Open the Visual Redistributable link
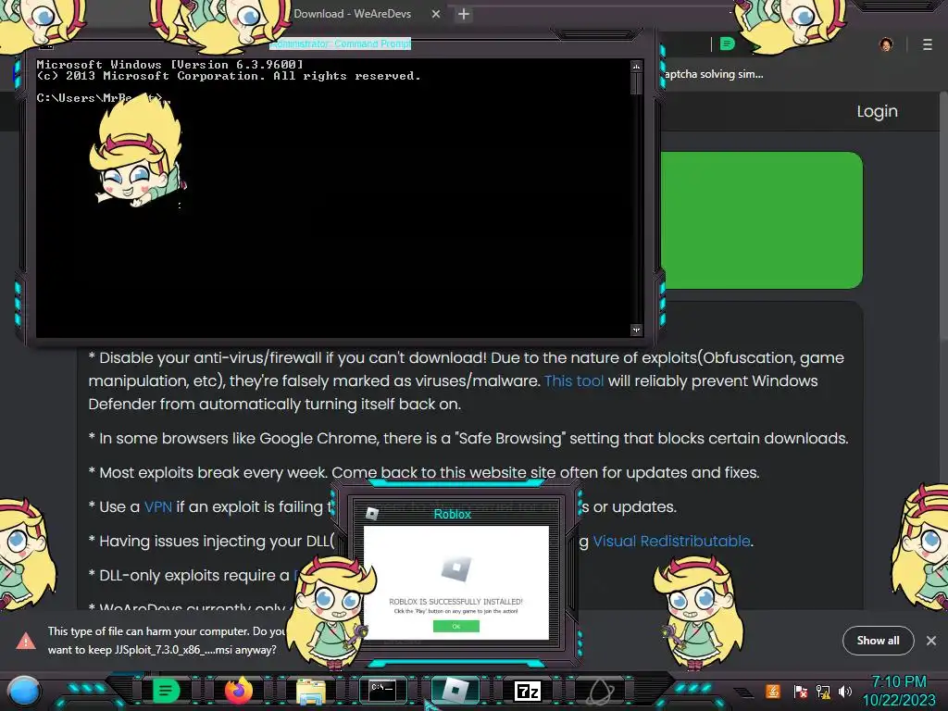Image resolution: width=948 pixels, height=711 pixels. pyautogui.click(x=671, y=541)
